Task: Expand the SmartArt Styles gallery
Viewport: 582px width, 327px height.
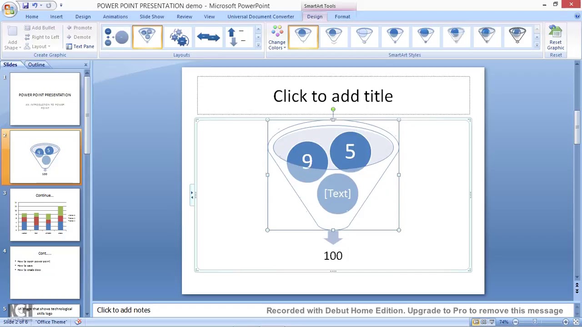Action: point(537,45)
